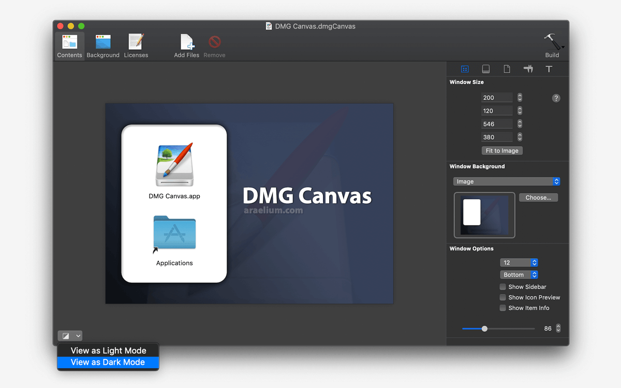Click the Choose... button
The height and width of the screenshot is (388, 621).
coord(538,198)
